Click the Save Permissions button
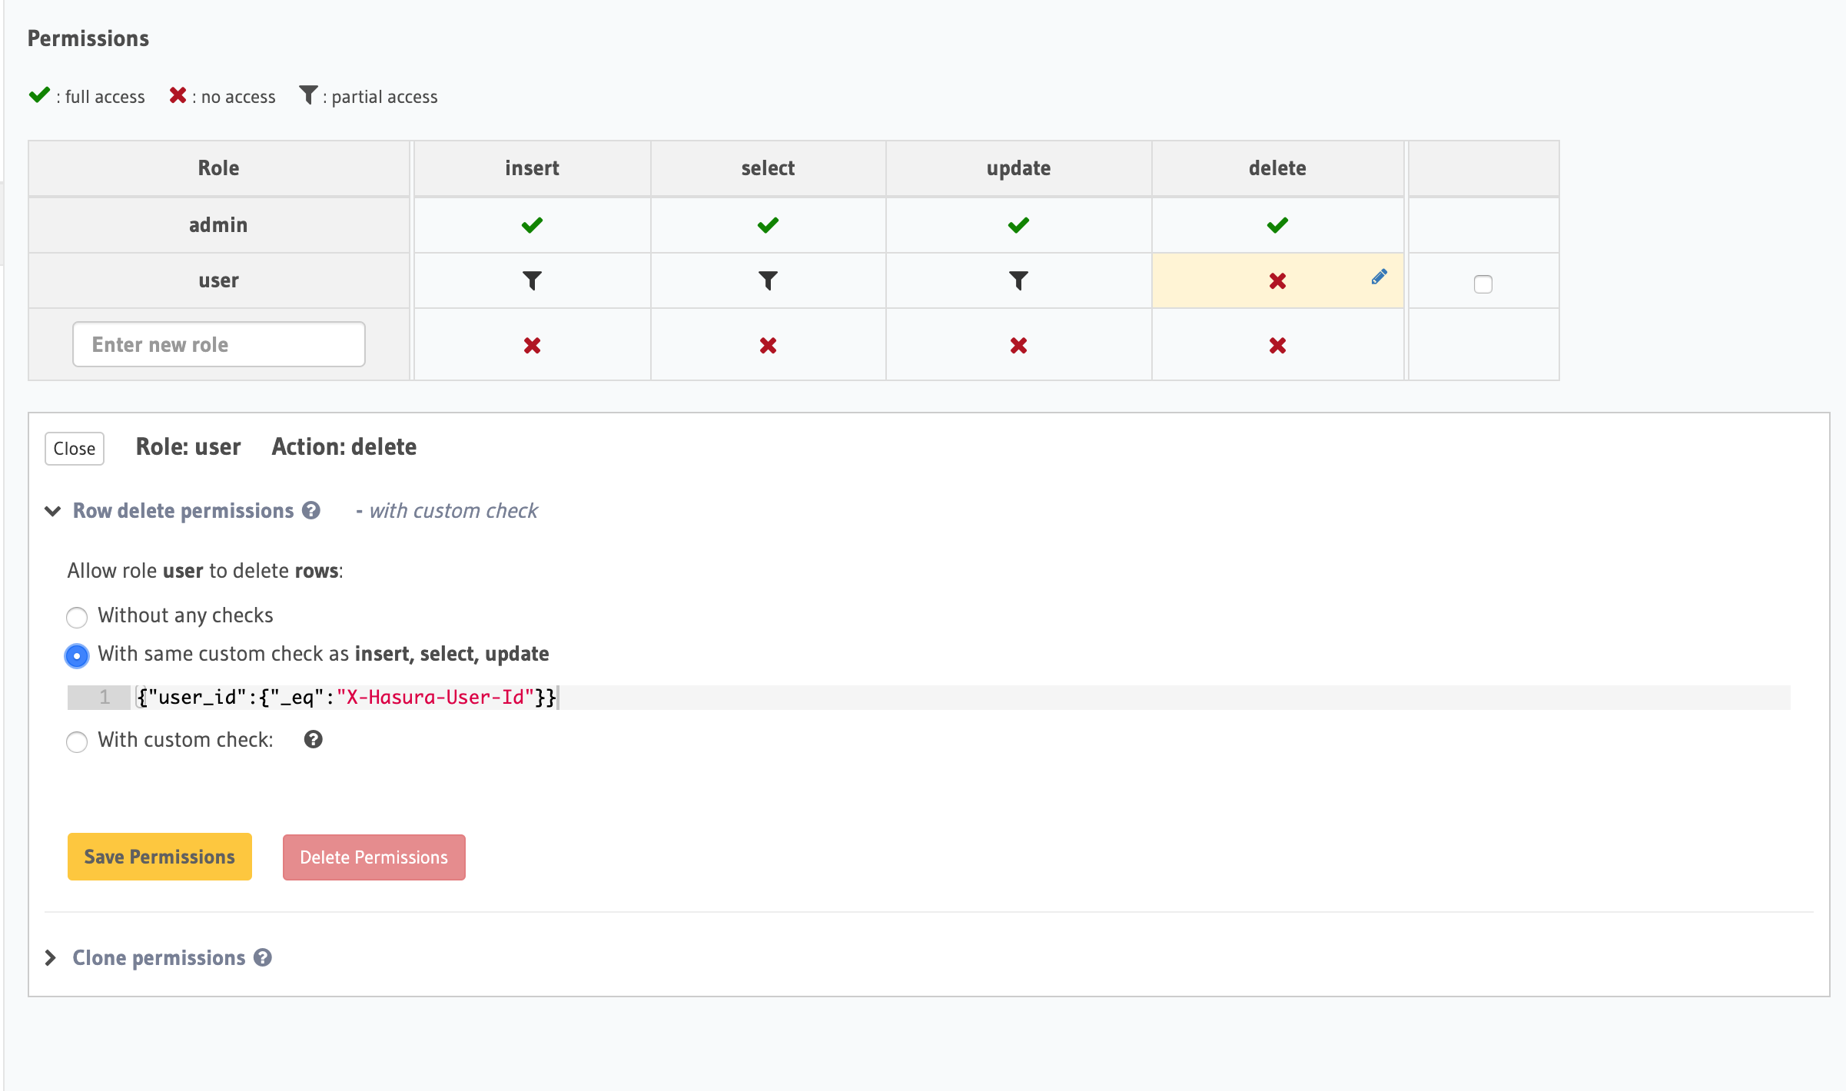This screenshot has width=1846, height=1091. [x=160, y=857]
